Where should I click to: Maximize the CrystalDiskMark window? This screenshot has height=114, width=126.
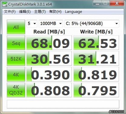[105, 3]
